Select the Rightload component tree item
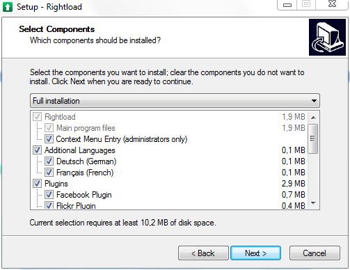The height and width of the screenshot is (270, 350). [60, 117]
